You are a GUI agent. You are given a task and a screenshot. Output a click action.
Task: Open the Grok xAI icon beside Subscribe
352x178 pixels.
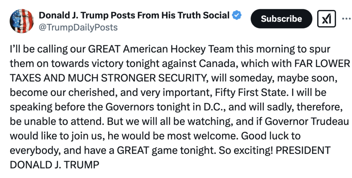click(327, 19)
